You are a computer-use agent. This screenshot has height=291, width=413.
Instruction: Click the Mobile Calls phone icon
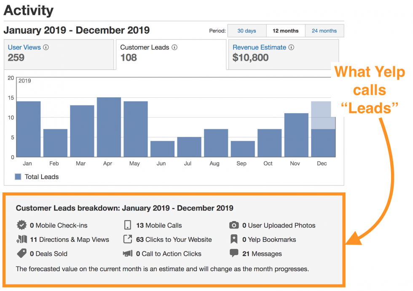127,225
